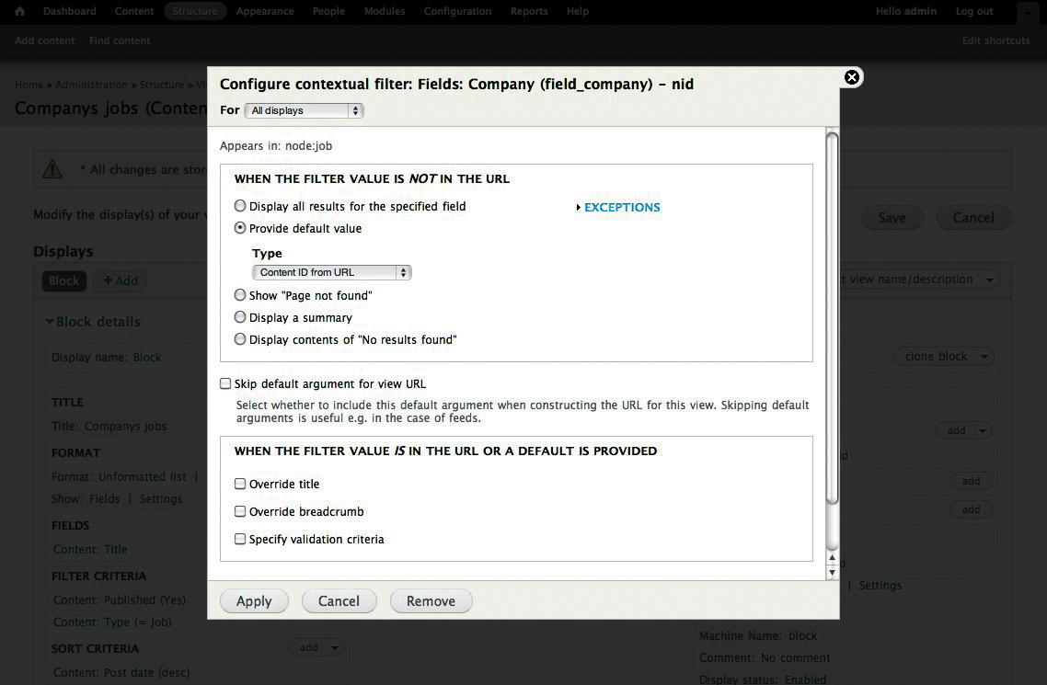1047x685 pixels.
Task: Click the toolbar drawer toggle arrow icon
Action: [1027, 12]
